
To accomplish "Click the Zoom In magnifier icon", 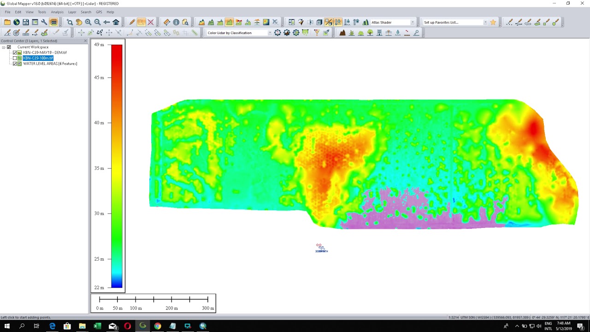I will tap(88, 22).
